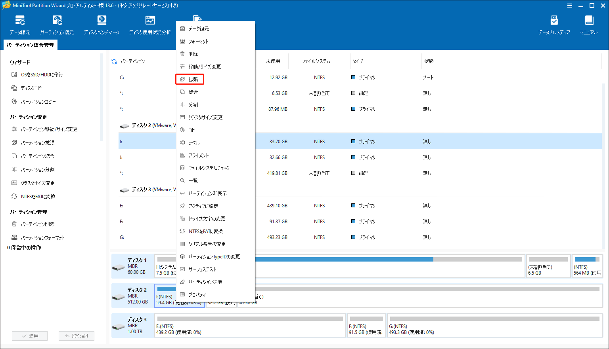Click the refresh icon beside the パーティション column

point(114,61)
